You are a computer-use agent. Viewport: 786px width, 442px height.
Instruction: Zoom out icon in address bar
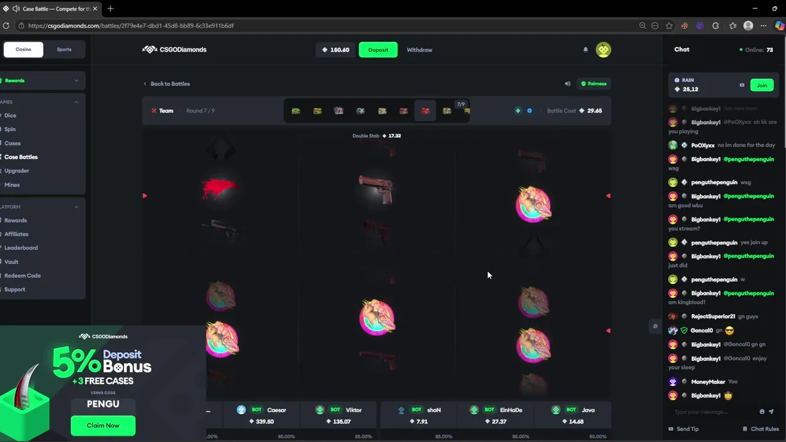(642, 26)
